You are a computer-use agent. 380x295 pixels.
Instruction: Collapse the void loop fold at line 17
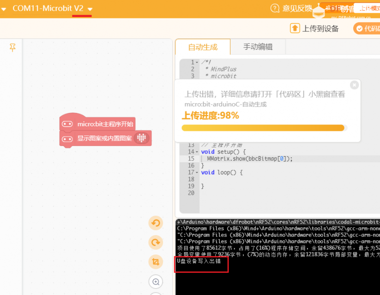(x=197, y=172)
